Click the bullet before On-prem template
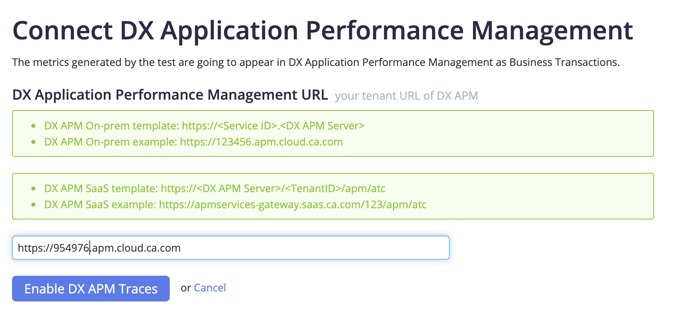The height and width of the screenshot is (328, 683). tap(33, 126)
